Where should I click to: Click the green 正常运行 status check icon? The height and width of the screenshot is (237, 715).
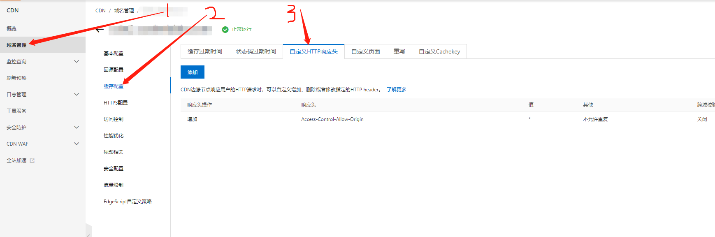tap(225, 29)
